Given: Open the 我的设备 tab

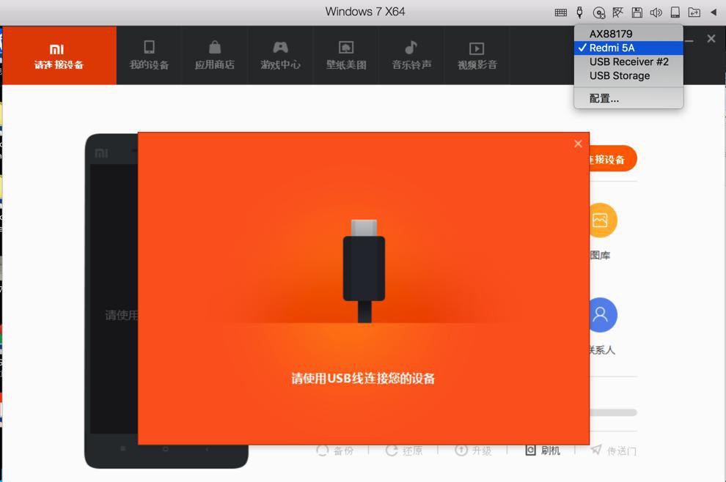Looking at the screenshot, I should 149,56.
